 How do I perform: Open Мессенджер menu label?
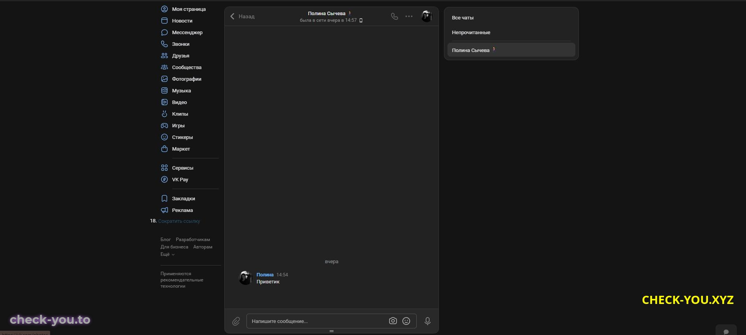pos(187,33)
